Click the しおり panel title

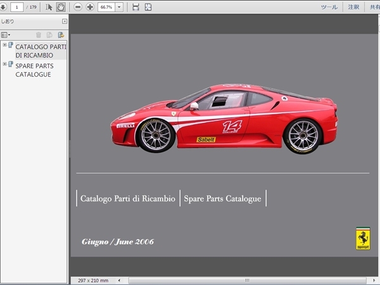(8, 22)
